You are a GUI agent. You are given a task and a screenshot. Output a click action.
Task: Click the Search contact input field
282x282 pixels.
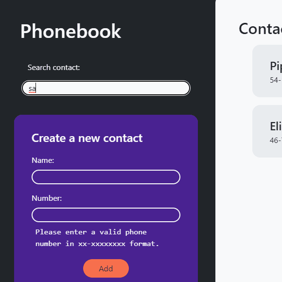click(x=106, y=88)
